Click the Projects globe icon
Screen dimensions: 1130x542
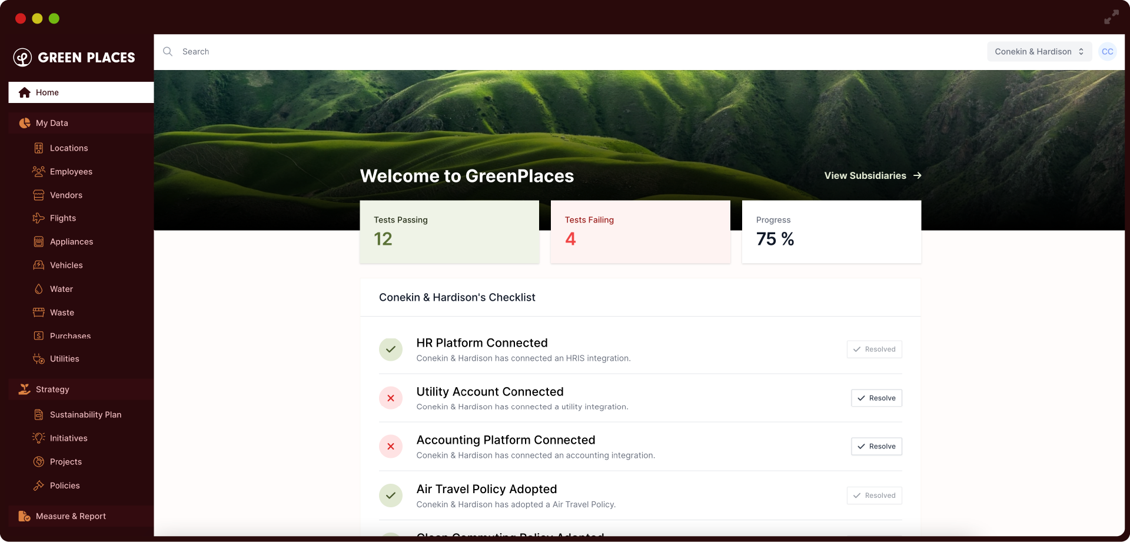coord(39,462)
